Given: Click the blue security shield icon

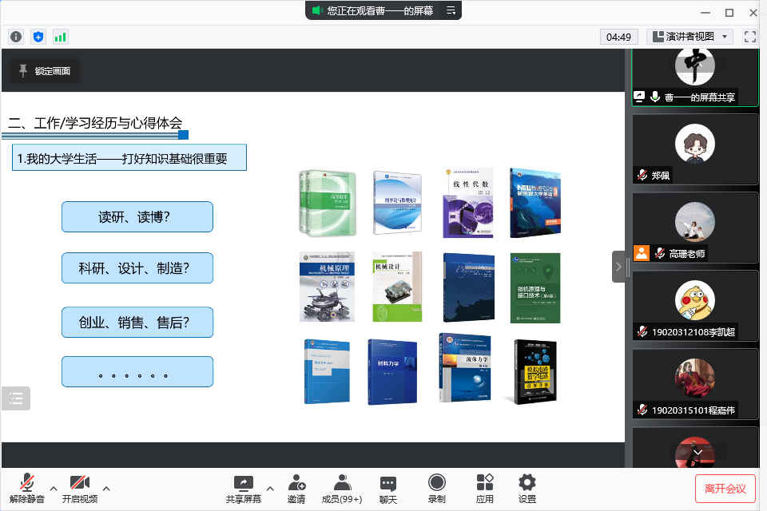Looking at the screenshot, I should (38, 37).
